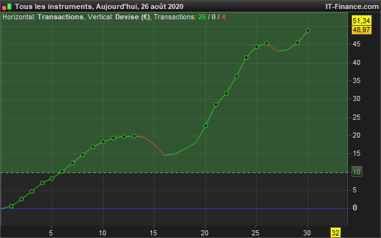The width and height of the screenshot is (381, 238).
Task: Click the data point at transaction 10
Action: [103, 142]
